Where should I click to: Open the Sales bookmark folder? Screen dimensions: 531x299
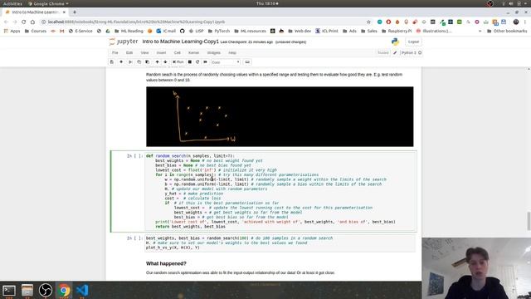[368, 31]
